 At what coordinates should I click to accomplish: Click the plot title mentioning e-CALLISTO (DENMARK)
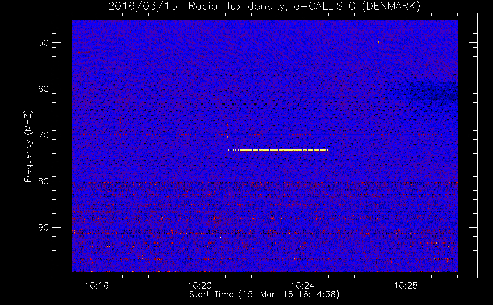(x=264, y=6)
